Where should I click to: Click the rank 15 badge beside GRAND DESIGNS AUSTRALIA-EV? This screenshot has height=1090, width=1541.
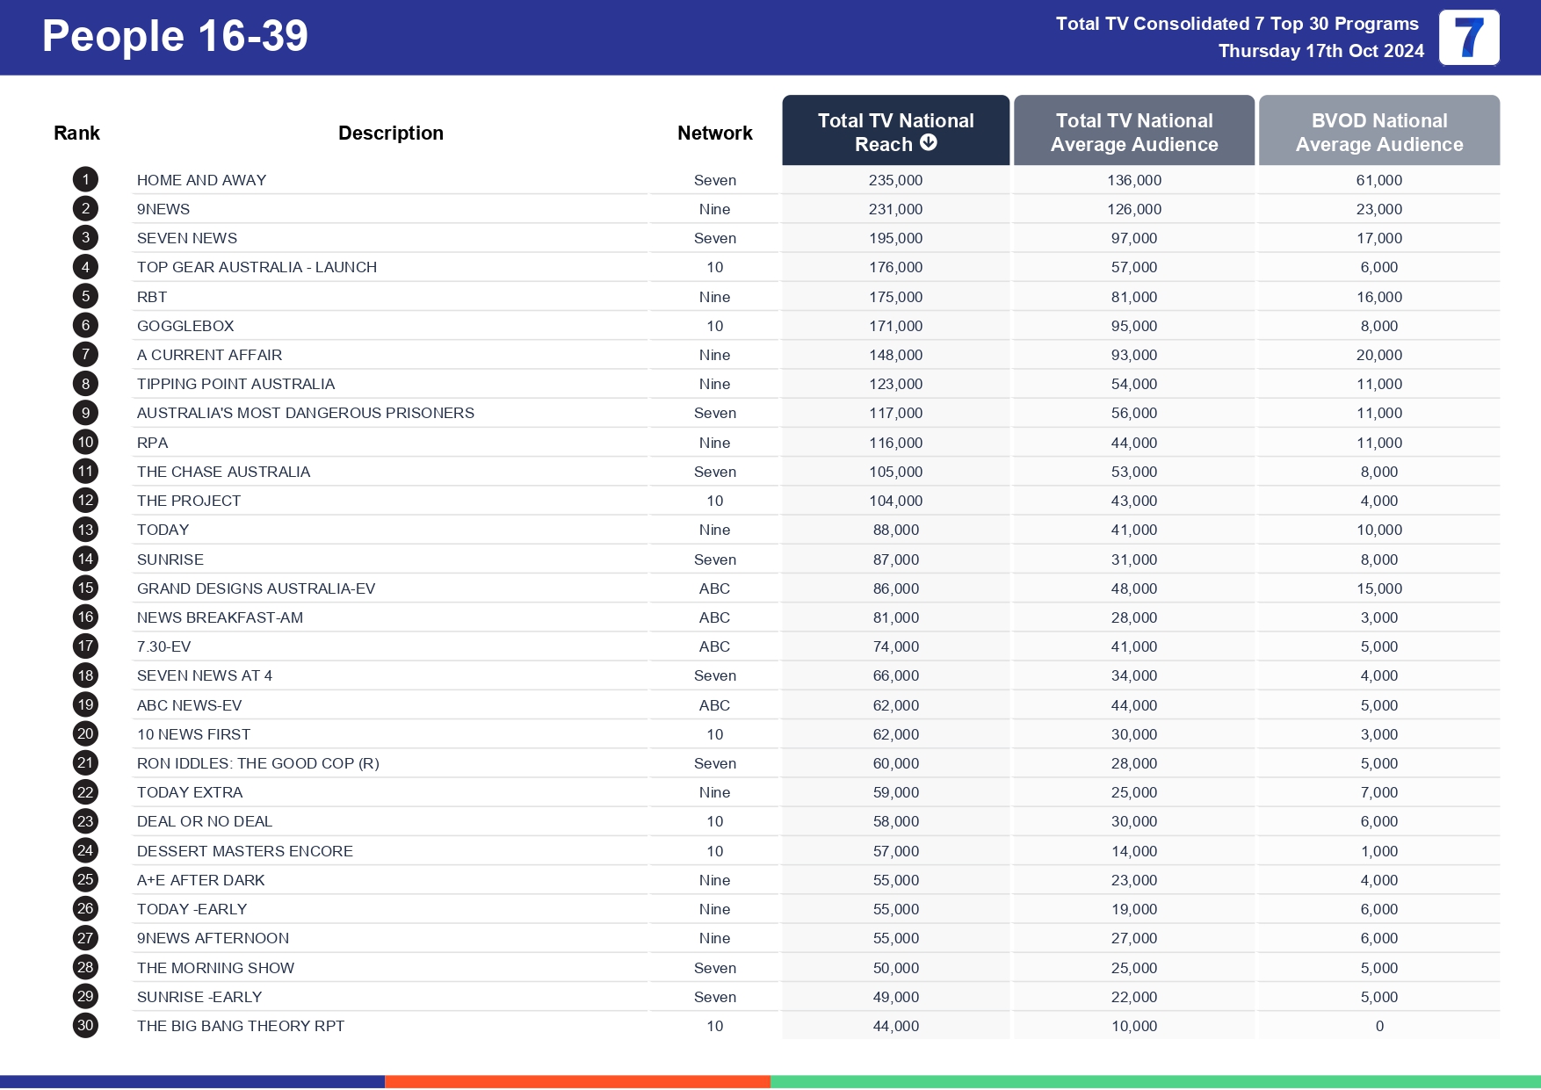(x=84, y=588)
